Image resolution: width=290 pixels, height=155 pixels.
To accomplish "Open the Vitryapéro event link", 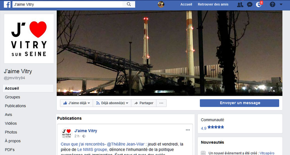I will coord(267,153).
